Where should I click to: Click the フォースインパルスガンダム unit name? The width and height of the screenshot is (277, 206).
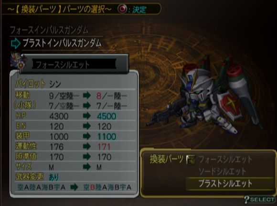[49, 31]
